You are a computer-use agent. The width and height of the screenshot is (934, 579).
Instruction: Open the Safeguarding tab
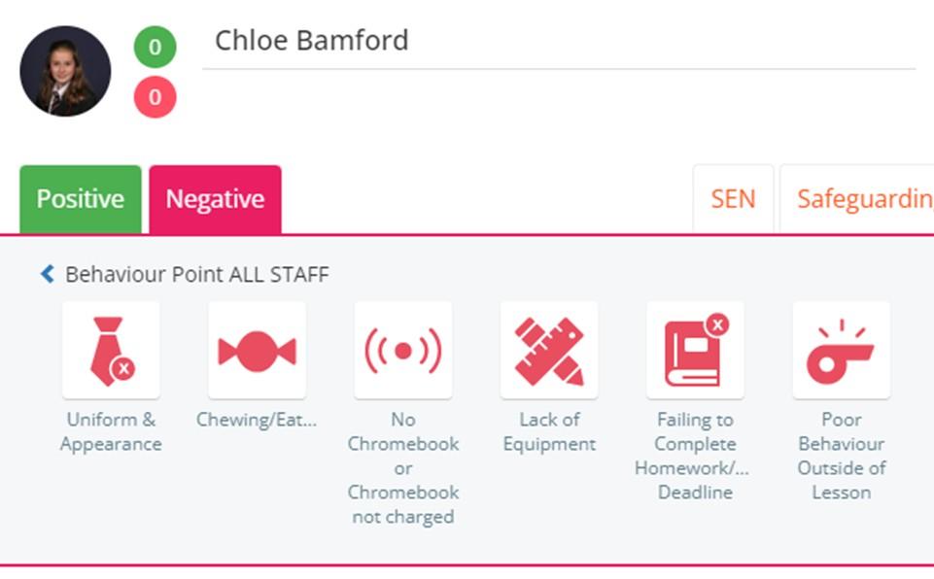(860, 199)
